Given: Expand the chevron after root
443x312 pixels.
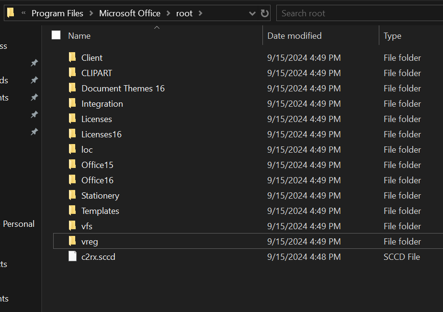Looking at the screenshot, I should tap(200, 13).
